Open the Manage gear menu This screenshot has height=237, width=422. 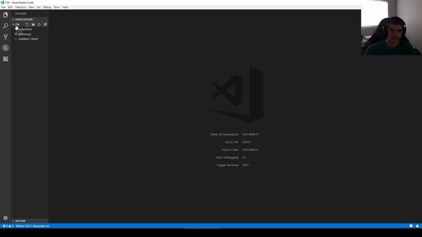point(5,218)
